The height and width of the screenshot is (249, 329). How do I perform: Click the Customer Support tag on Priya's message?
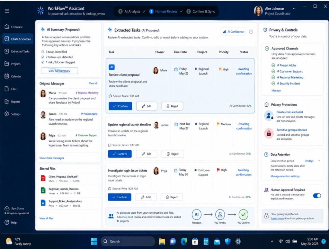[86, 135]
